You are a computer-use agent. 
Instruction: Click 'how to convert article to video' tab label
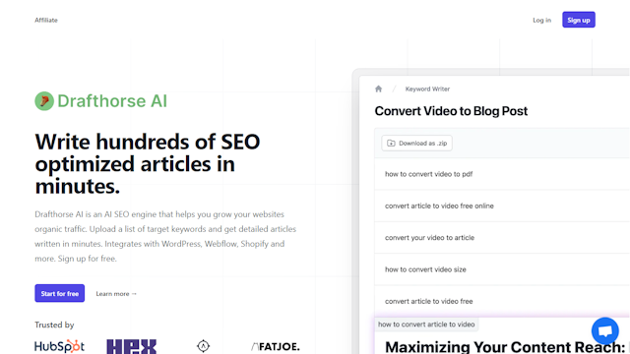coord(426,324)
